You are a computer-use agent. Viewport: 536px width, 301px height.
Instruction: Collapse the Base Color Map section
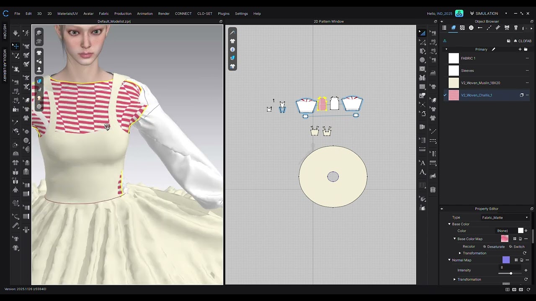click(455, 239)
